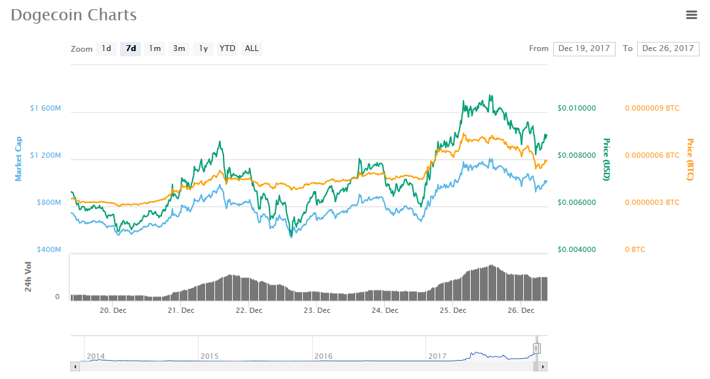
Task: Click the 23. Dec date label
Action: [317, 310]
